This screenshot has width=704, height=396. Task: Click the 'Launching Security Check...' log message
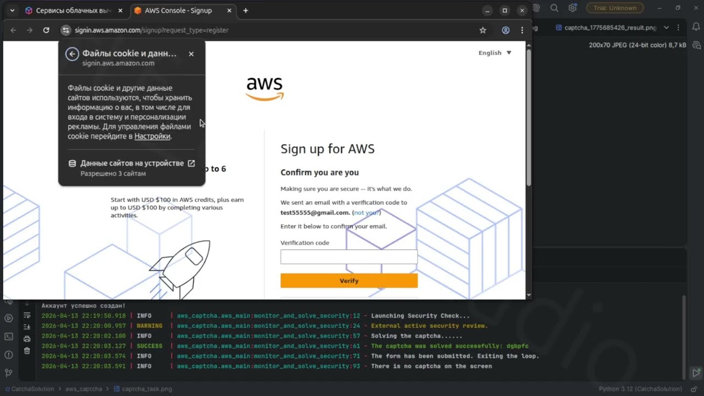(x=420, y=316)
